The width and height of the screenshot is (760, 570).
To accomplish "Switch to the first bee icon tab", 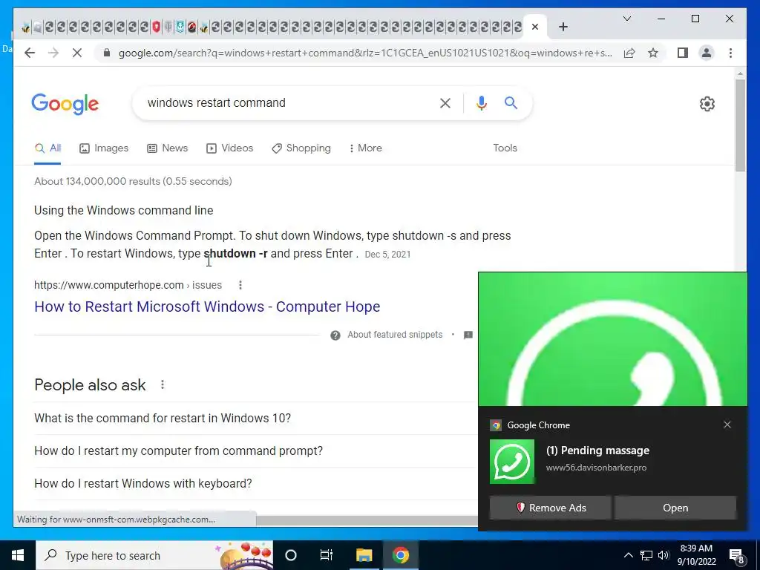I will coord(26,27).
